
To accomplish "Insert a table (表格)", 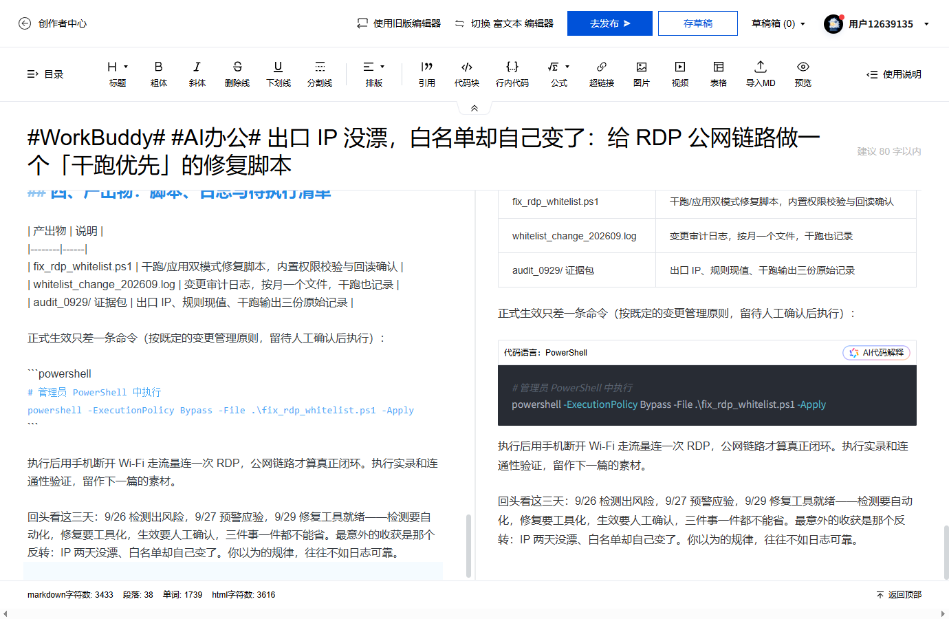I will point(719,74).
